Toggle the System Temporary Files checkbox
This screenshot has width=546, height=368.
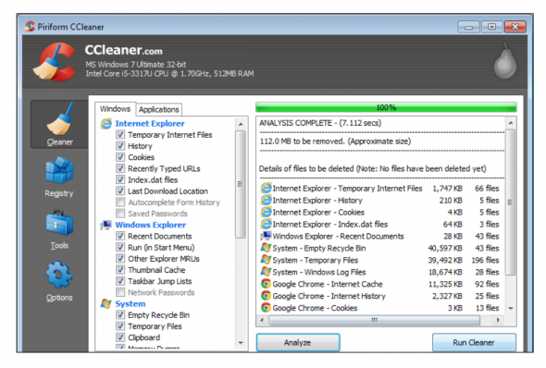[x=120, y=326]
